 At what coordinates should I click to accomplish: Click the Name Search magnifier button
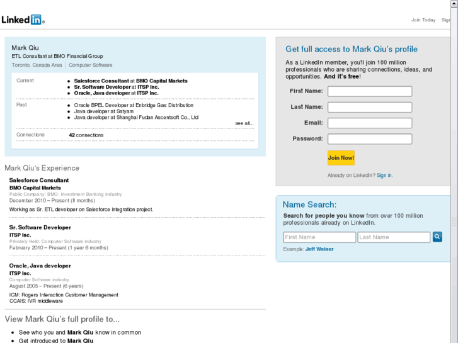[x=437, y=237]
